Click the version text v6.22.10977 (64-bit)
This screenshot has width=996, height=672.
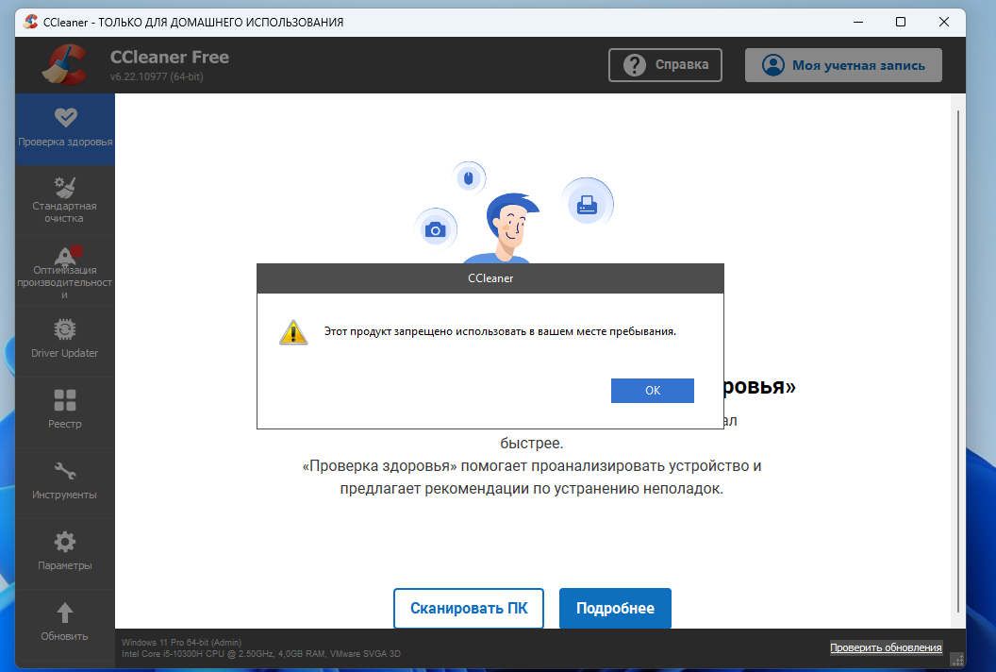click(x=157, y=76)
